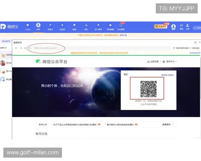Click the browser back arrow
The width and height of the screenshot is (201, 161).
(x=16, y=48)
